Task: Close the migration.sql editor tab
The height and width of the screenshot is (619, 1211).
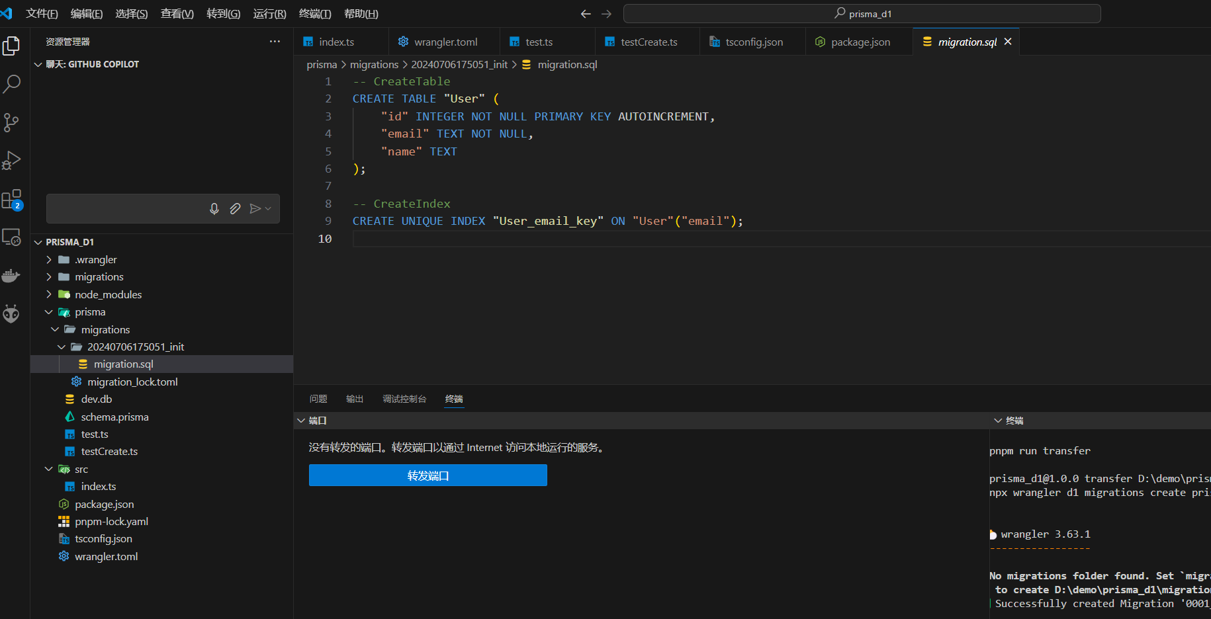Action: tap(1008, 42)
